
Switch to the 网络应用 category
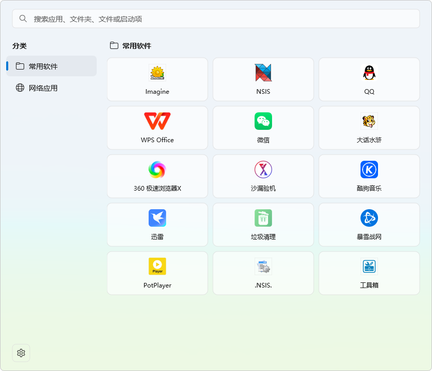(x=51, y=88)
